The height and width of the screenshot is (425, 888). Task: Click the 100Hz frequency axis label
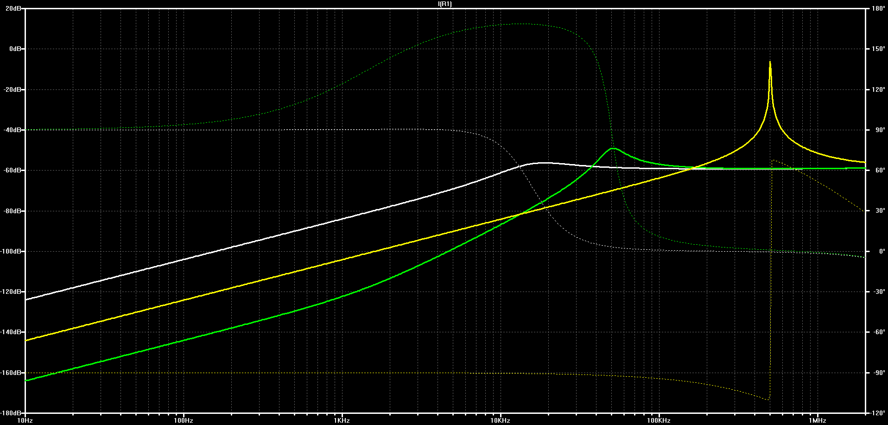pyautogui.click(x=184, y=420)
